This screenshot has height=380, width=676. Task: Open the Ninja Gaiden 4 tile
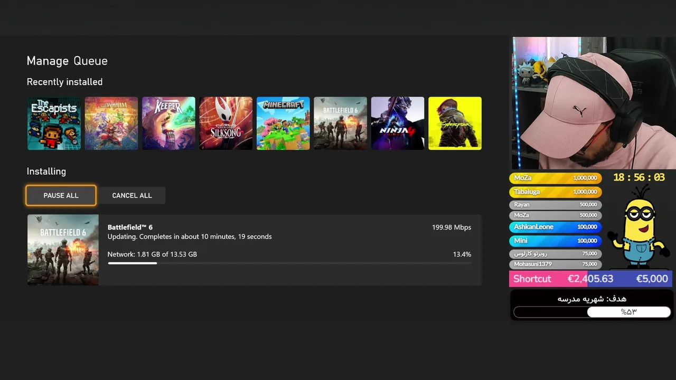[398, 123]
